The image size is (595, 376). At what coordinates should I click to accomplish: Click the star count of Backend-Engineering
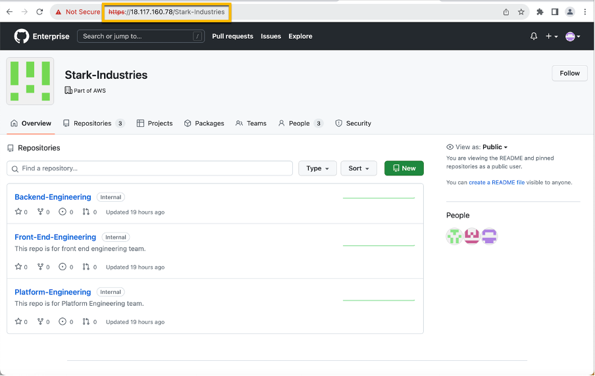coord(21,212)
